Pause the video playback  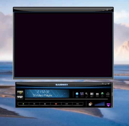click(34, 104)
